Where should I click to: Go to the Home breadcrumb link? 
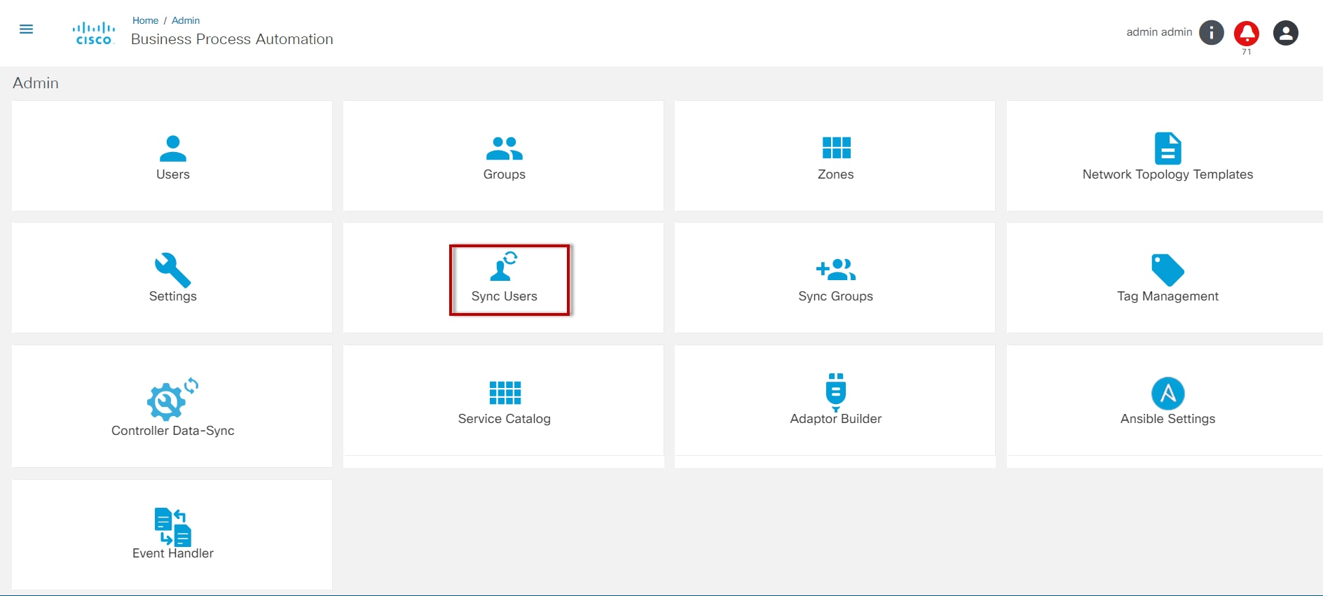pyautogui.click(x=145, y=20)
